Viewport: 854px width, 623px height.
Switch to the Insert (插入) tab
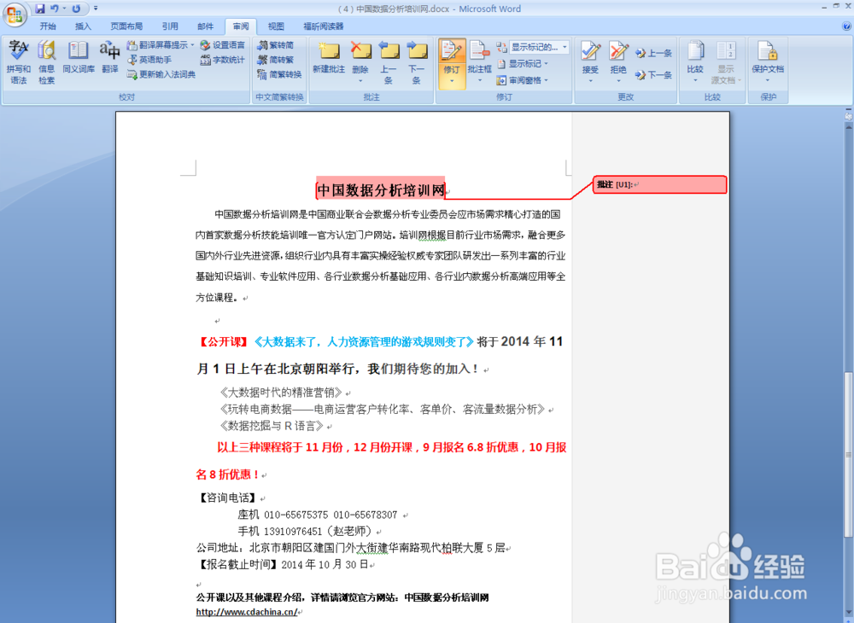pyautogui.click(x=83, y=26)
